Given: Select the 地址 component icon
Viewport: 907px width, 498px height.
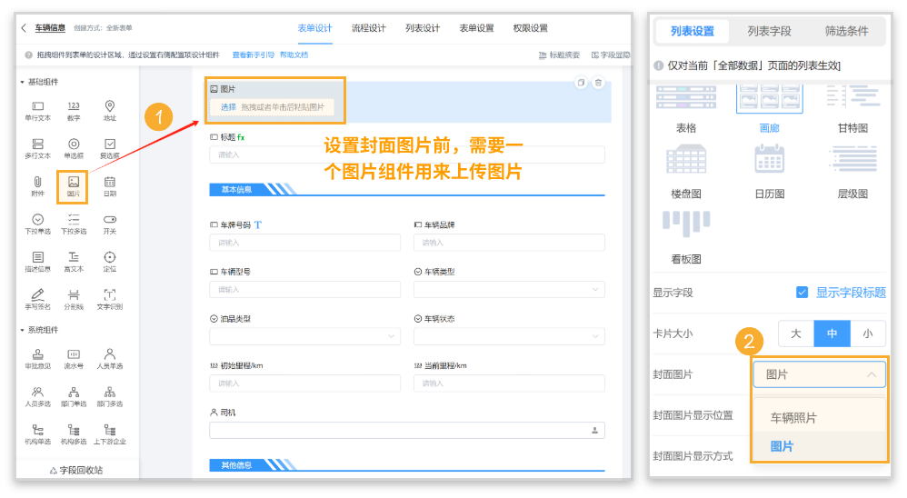Looking at the screenshot, I should (109, 106).
